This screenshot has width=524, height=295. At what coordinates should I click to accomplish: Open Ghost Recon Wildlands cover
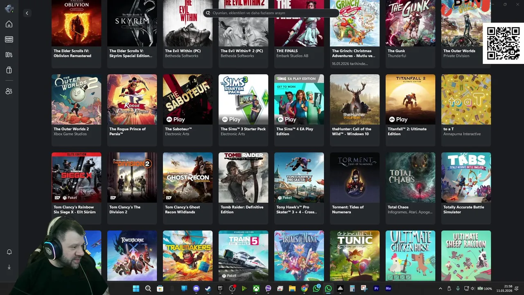(x=187, y=177)
